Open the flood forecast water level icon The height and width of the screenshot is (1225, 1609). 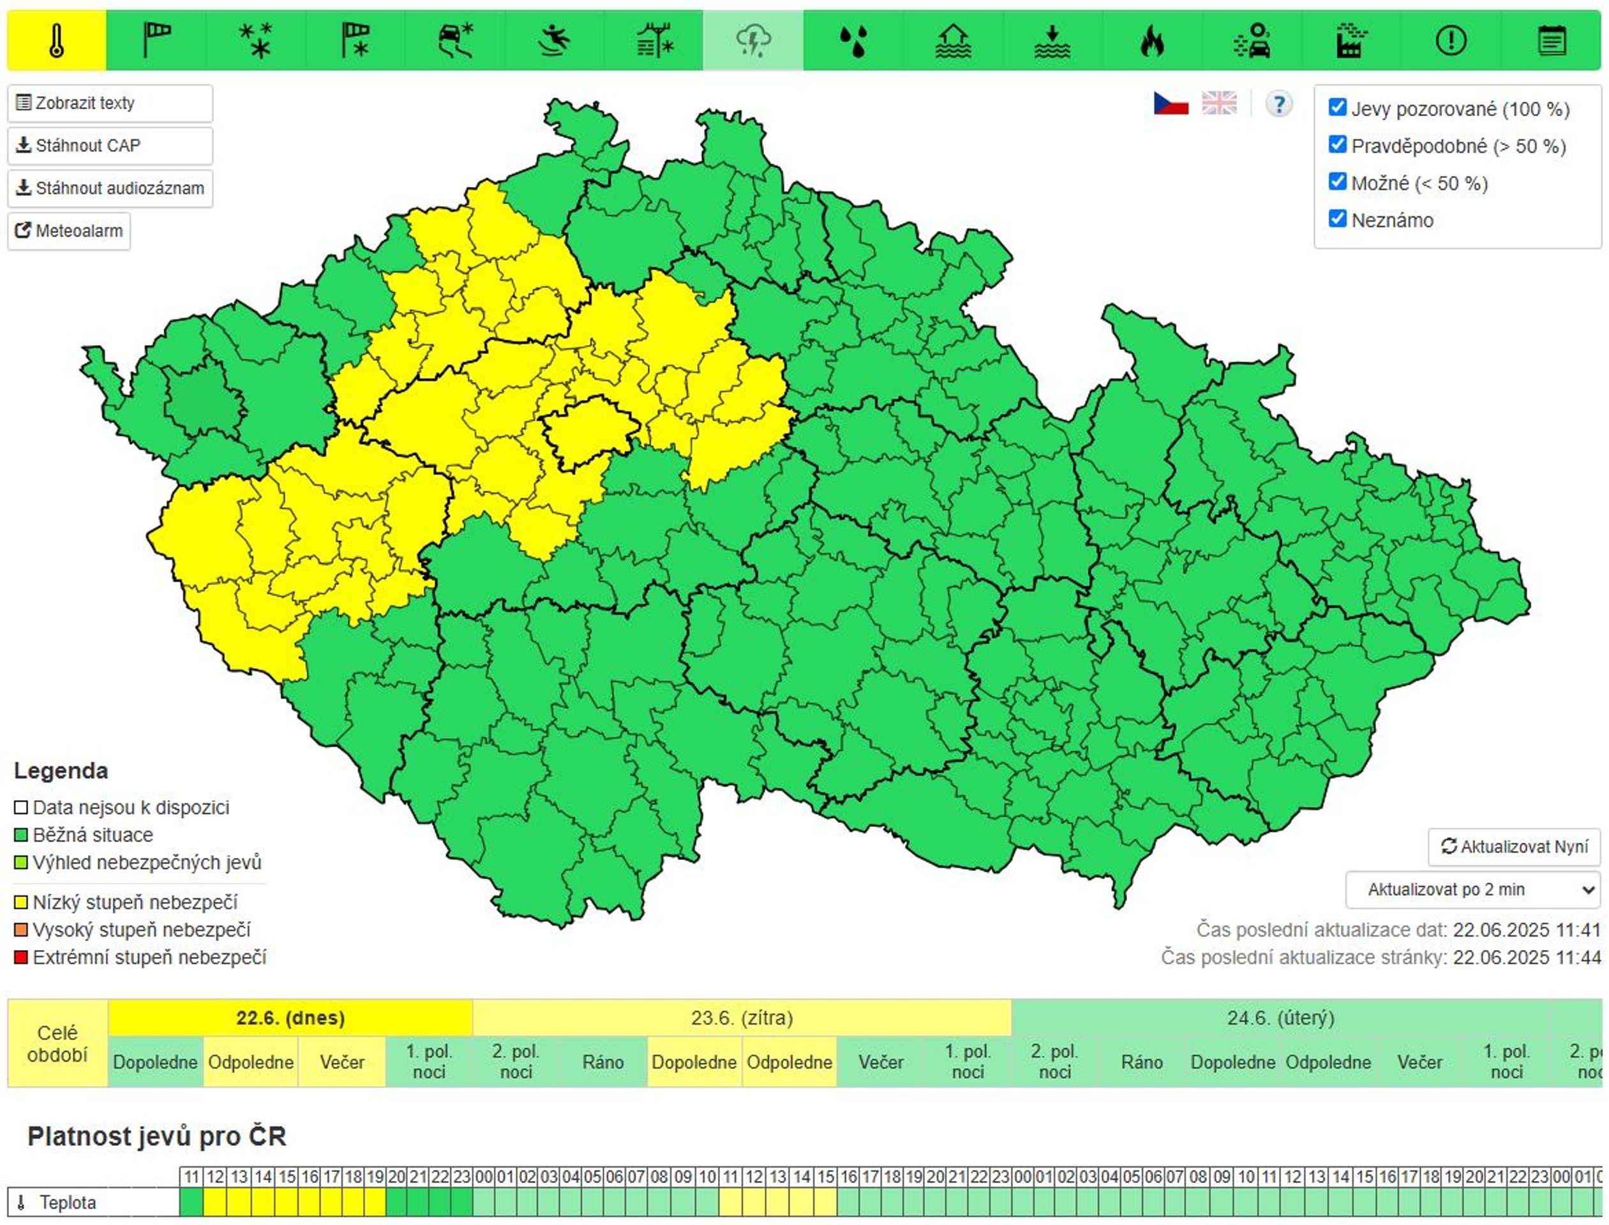coord(1052,40)
